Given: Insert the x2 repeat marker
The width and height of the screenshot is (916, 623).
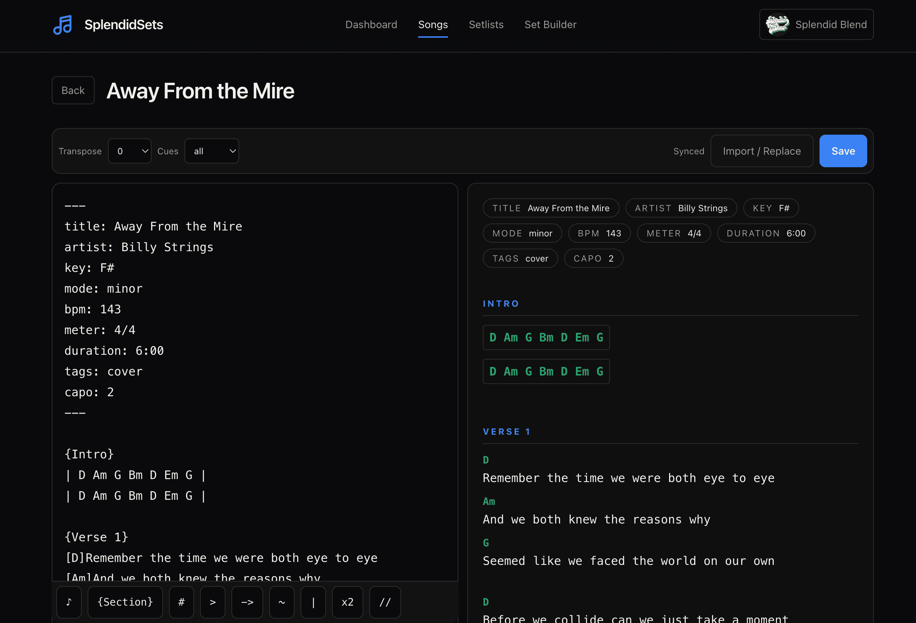Looking at the screenshot, I should (x=347, y=602).
